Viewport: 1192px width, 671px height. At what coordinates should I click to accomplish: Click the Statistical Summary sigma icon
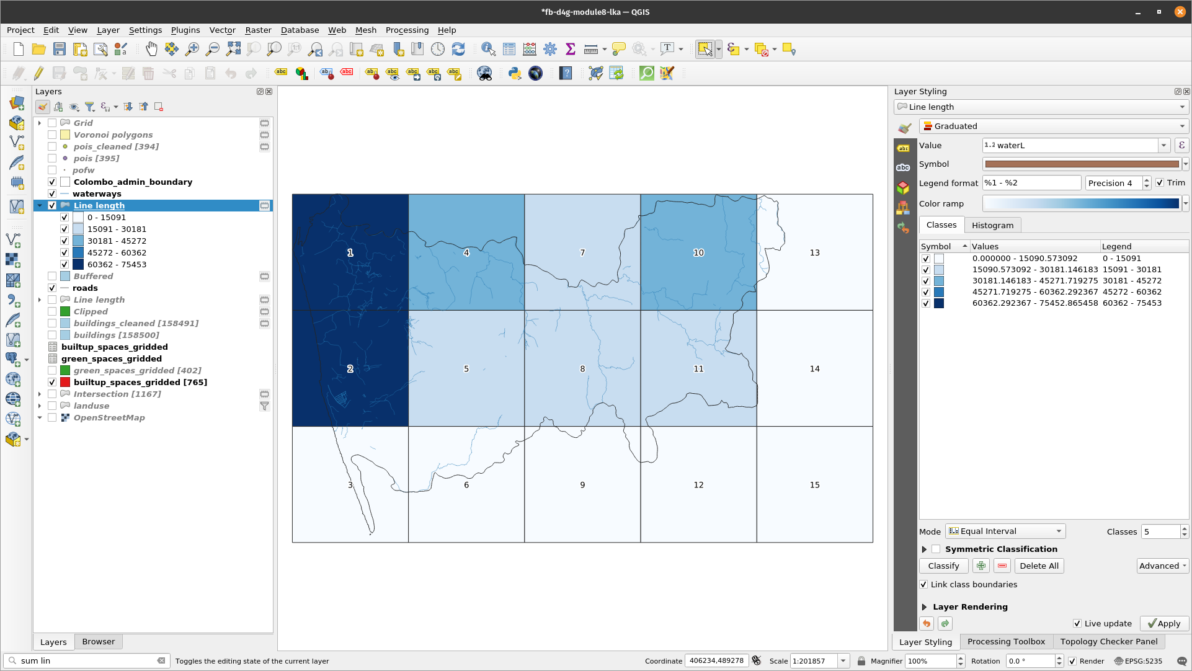571,50
